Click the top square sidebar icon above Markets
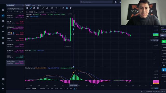 coord(3,10)
